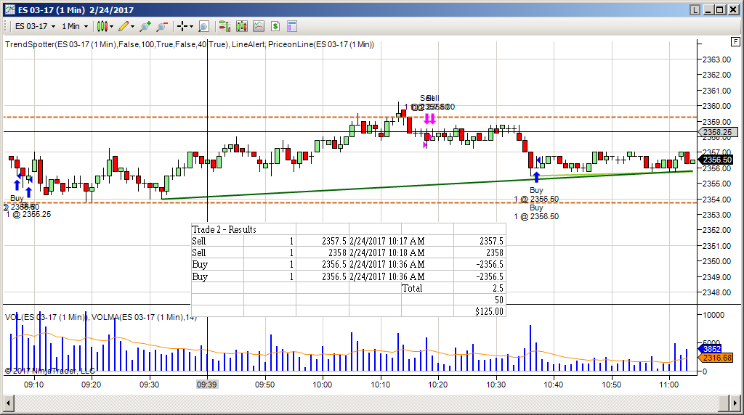Image resolution: width=744 pixels, height=415 pixels.
Task: Click the 3852 volume value marker
Action: click(711, 349)
